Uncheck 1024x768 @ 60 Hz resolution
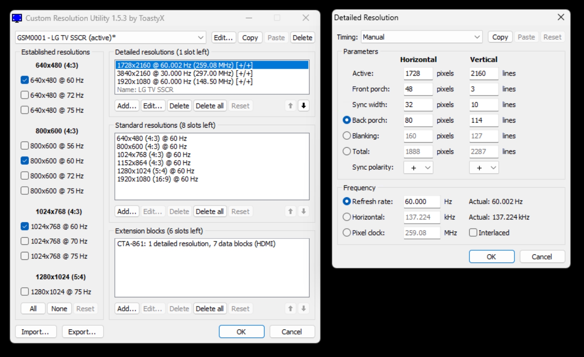The height and width of the screenshot is (357, 584). [x=25, y=226]
